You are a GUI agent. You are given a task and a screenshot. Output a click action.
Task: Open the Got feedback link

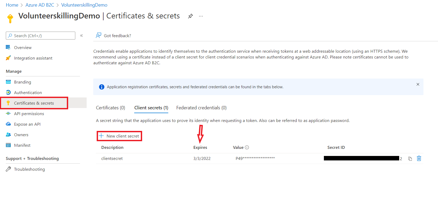pos(114,36)
